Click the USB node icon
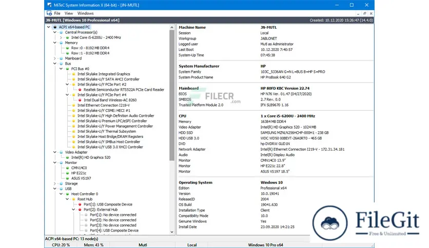The image size is (429, 248). pyautogui.click(x=61, y=189)
